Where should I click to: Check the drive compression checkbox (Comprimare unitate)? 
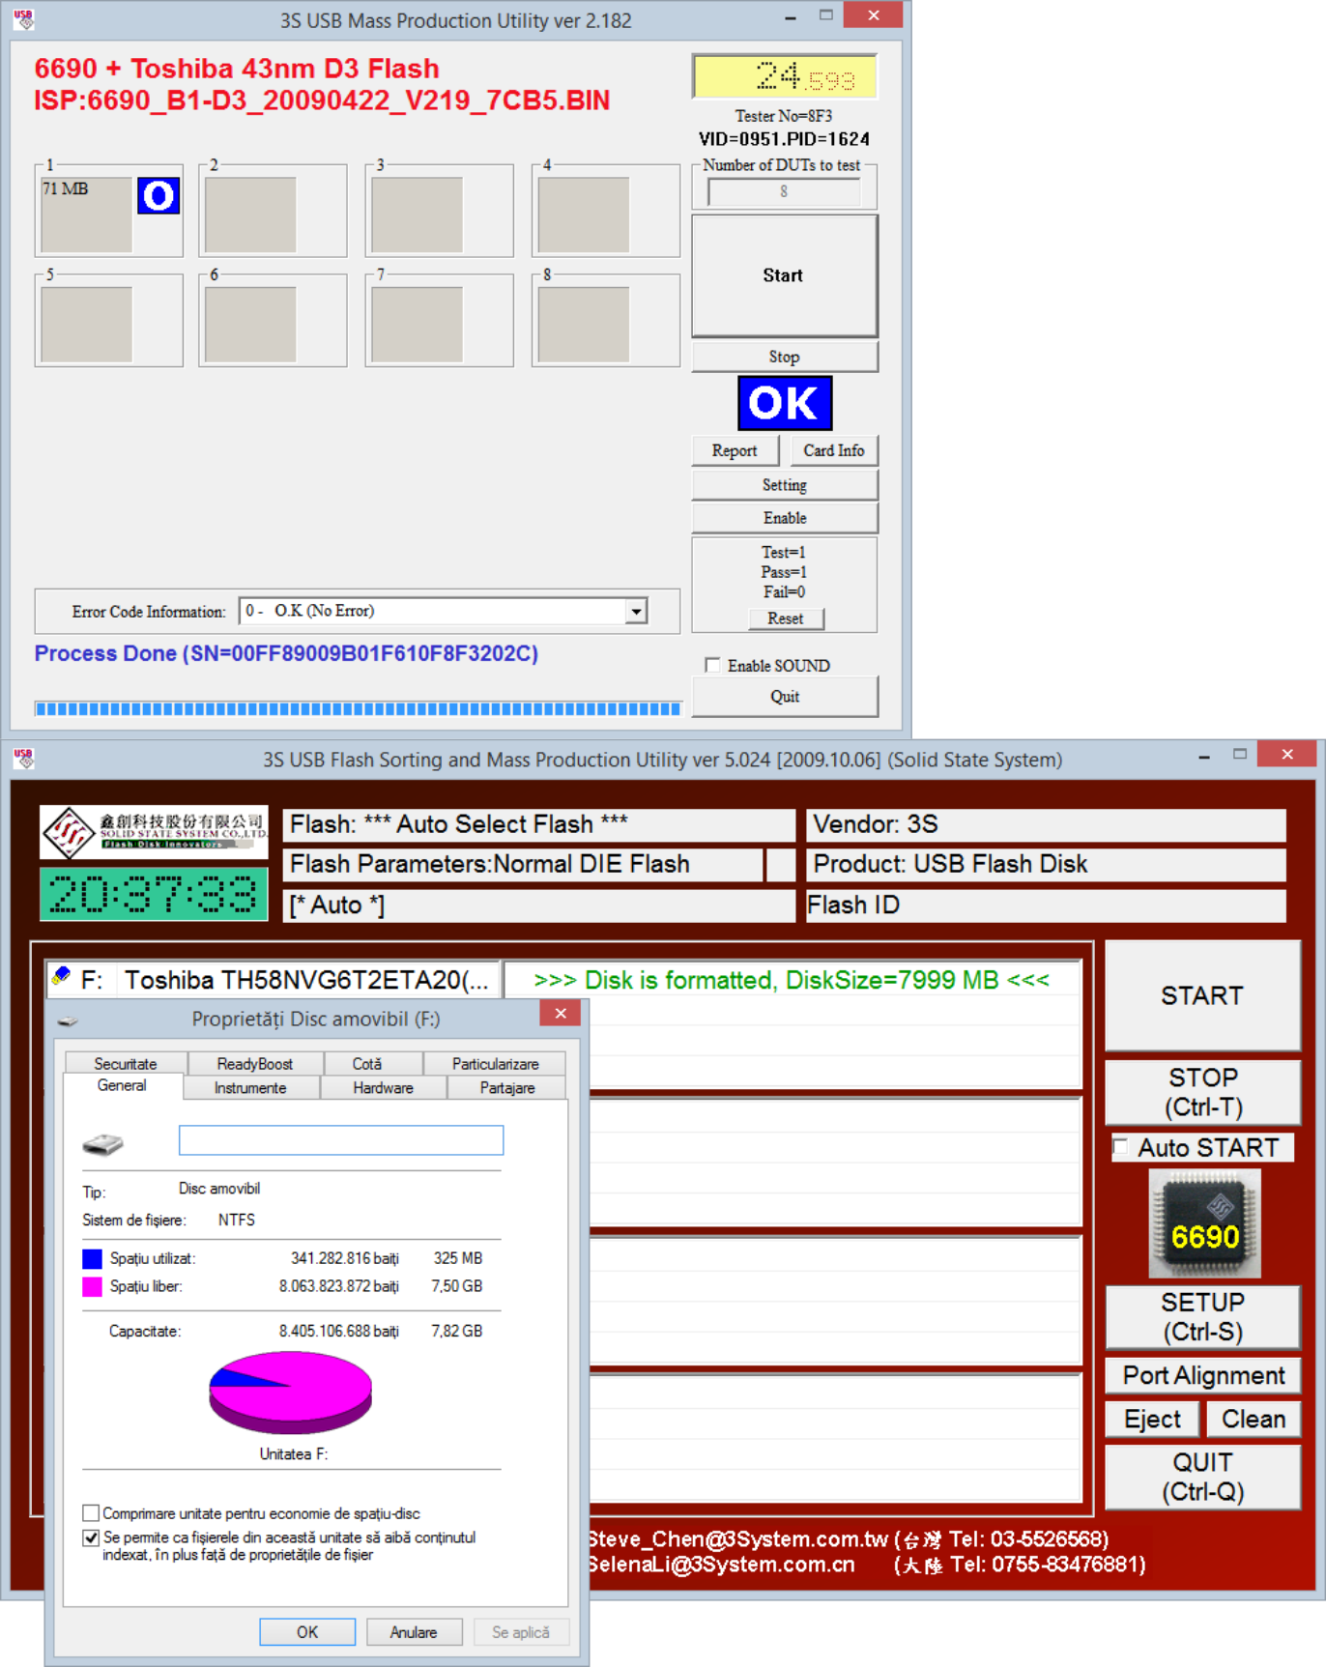91,1512
